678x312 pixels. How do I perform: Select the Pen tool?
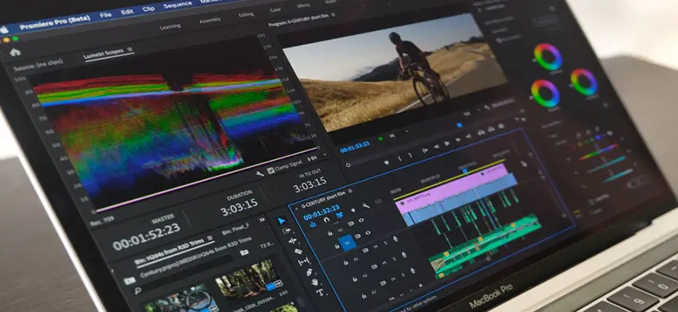[x=309, y=272]
